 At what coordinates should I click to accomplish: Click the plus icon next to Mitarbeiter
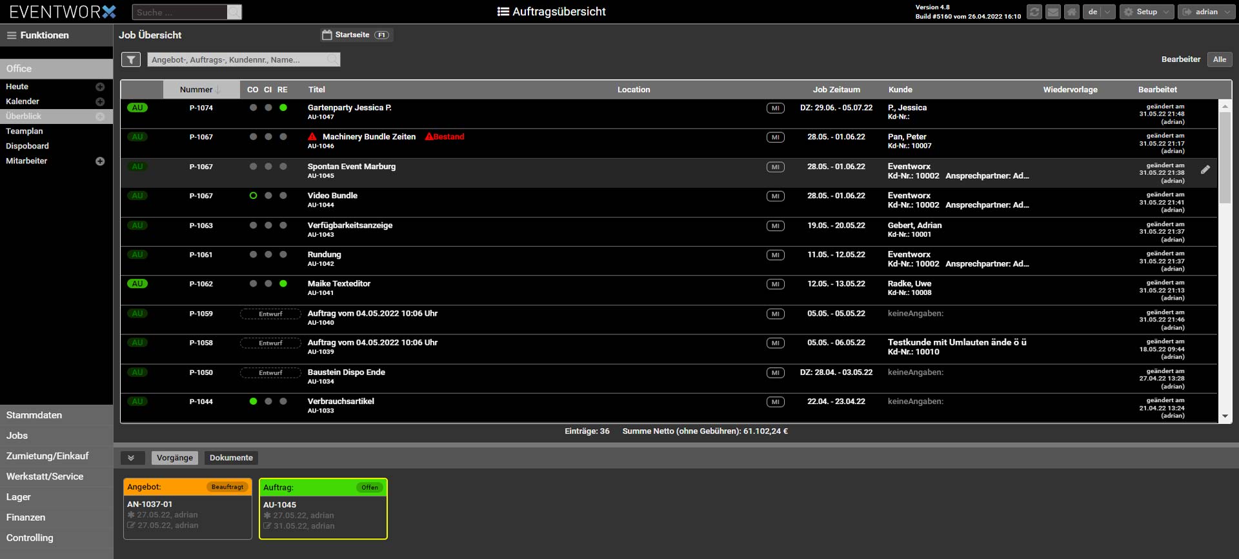(x=100, y=161)
